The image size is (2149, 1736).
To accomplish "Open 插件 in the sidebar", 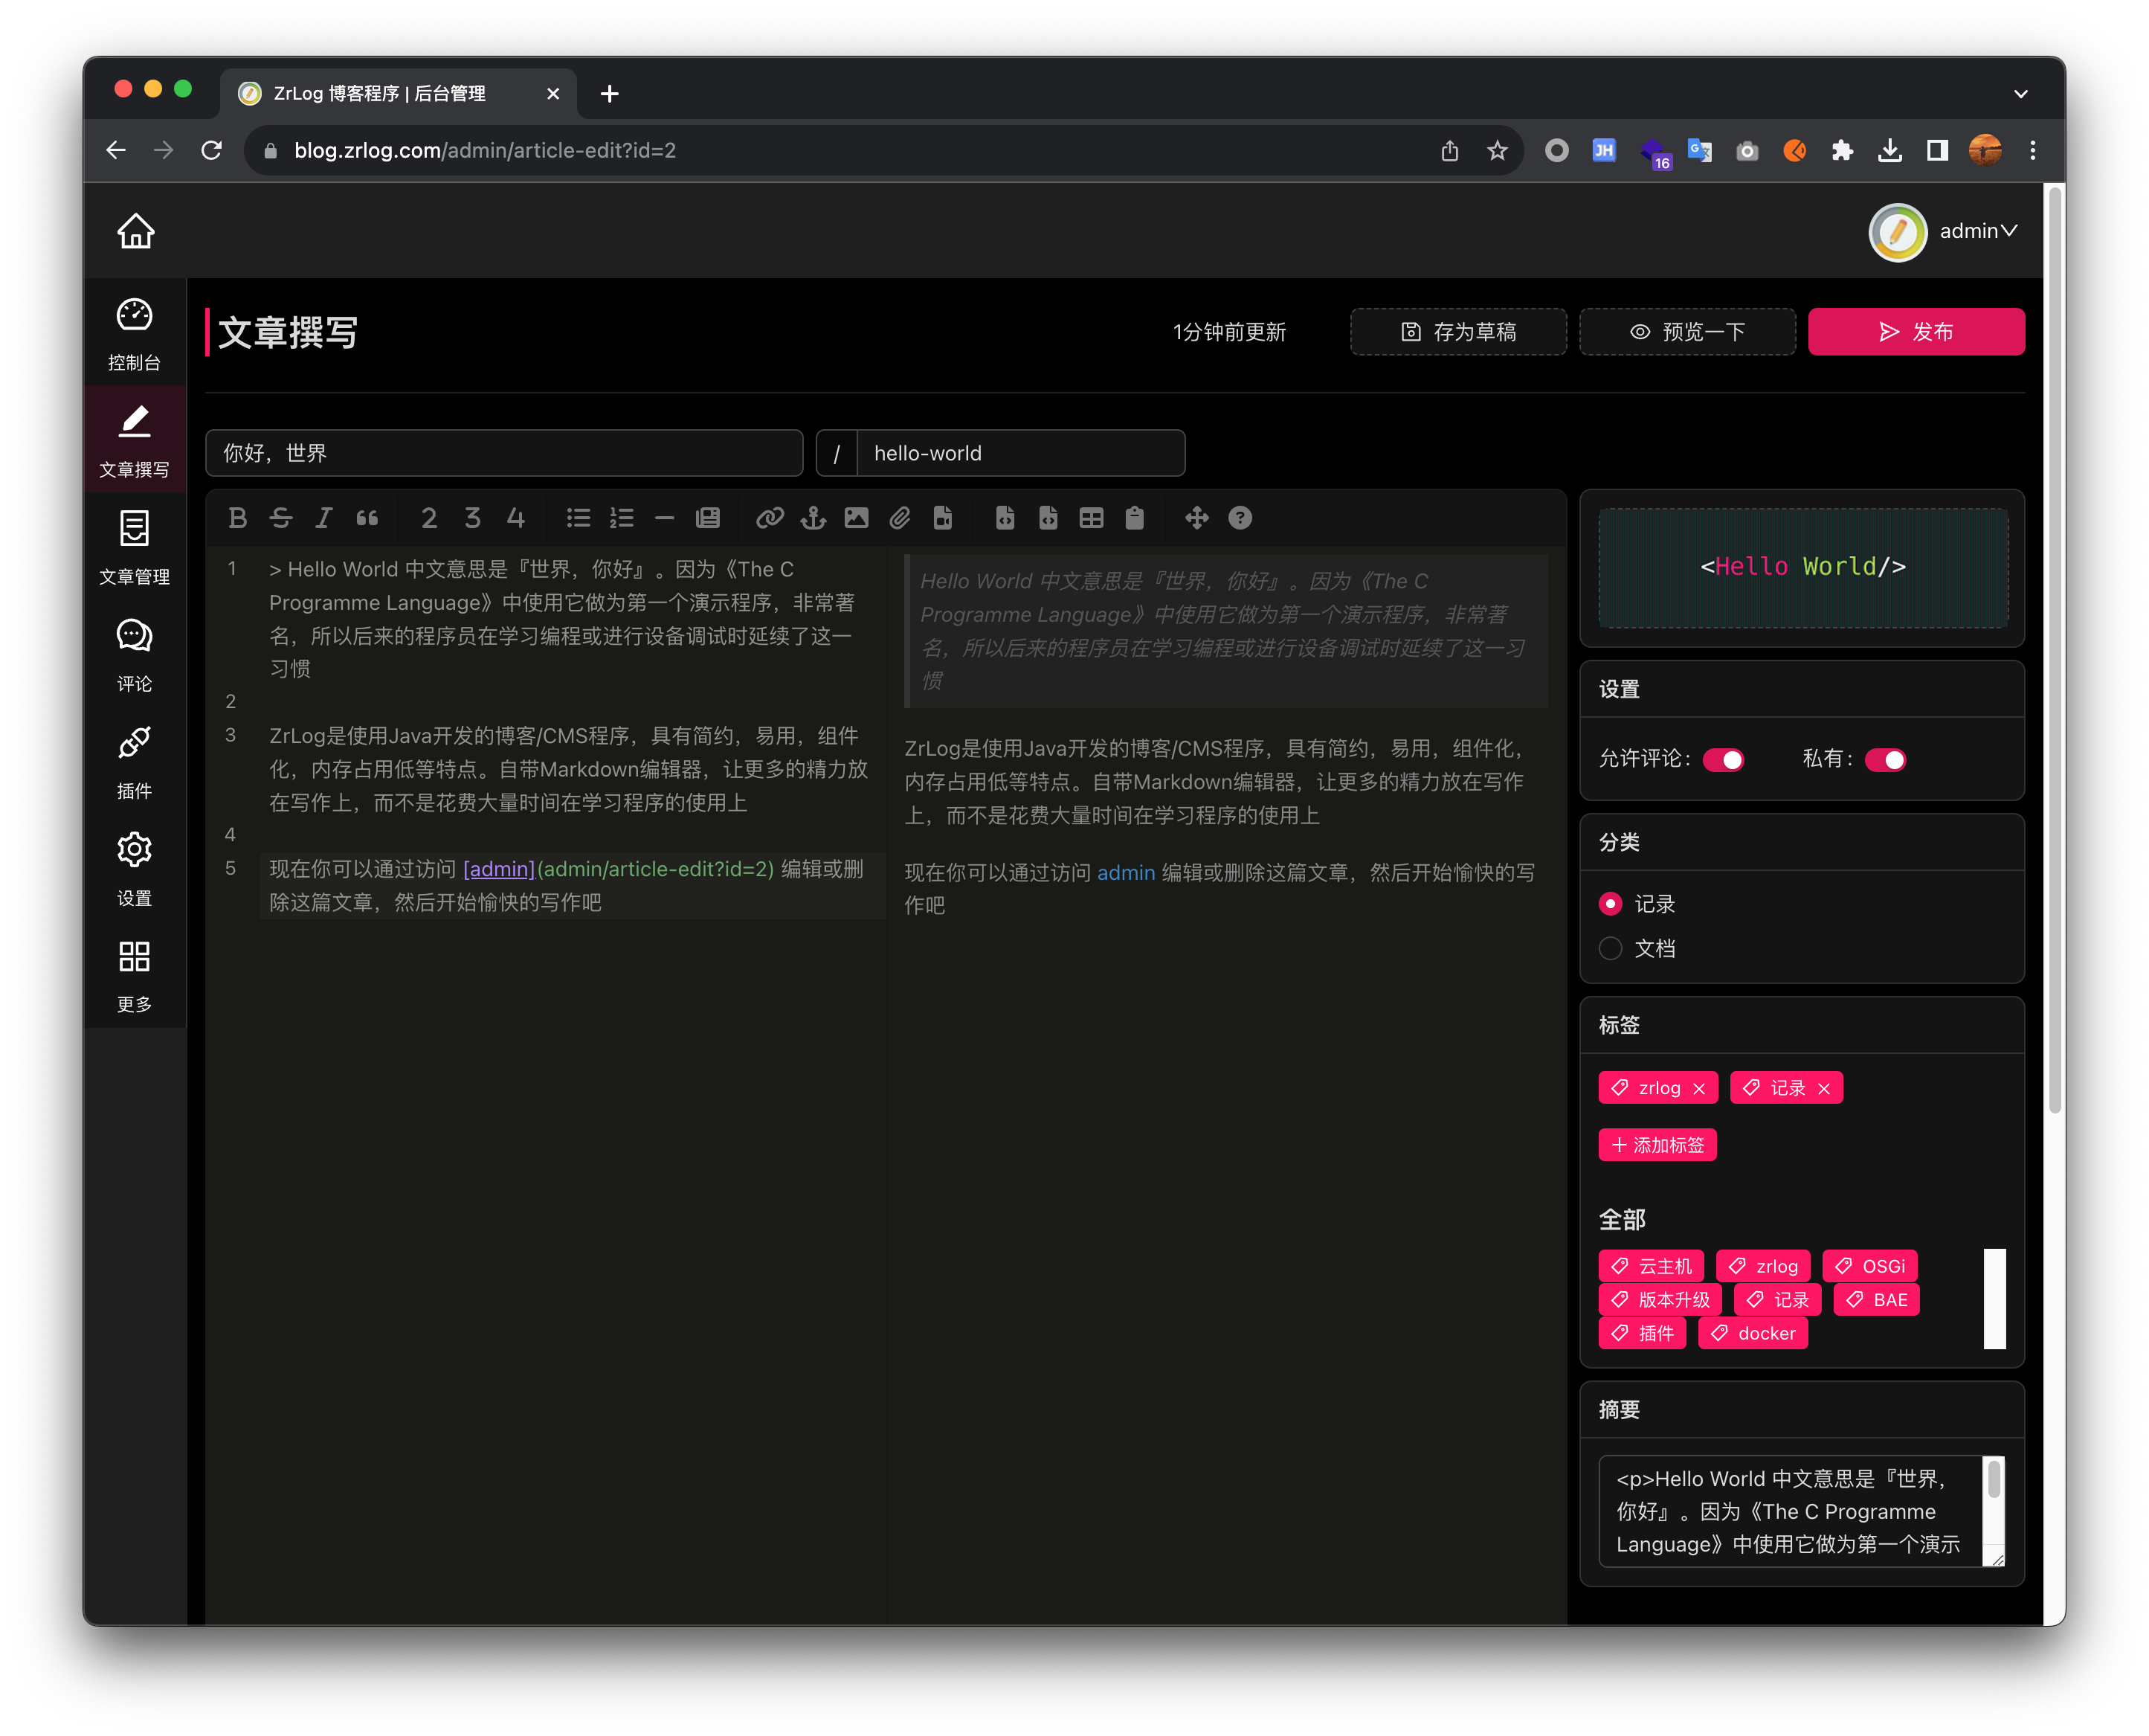I will click(135, 762).
